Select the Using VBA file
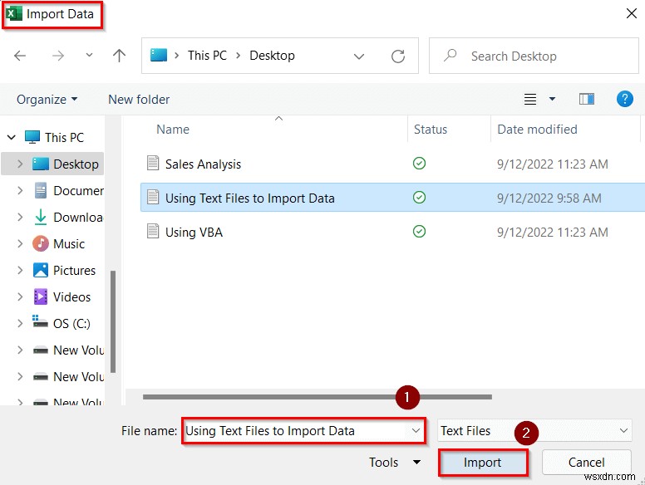645x485 pixels. [x=194, y=233]
